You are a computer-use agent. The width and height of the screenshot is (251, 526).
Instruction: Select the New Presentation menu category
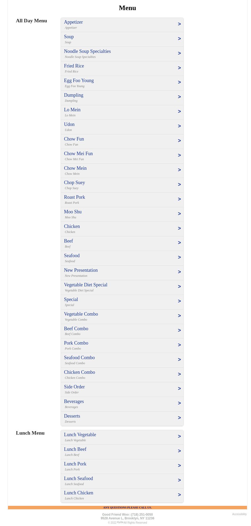click(x=81, y=270)
